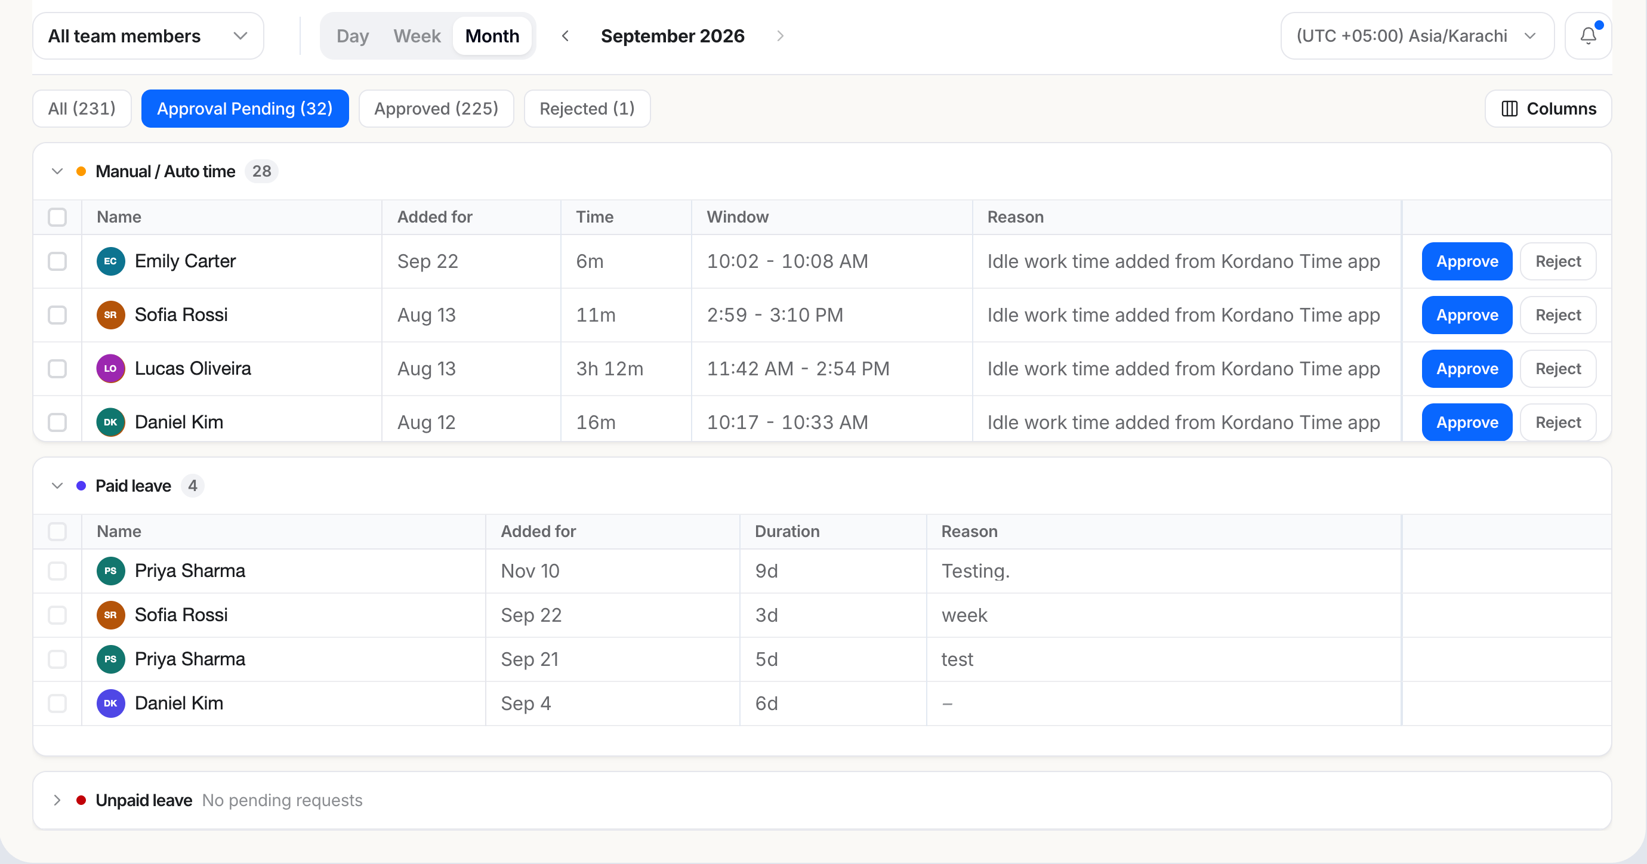Select all Manual / Auto time rows checkbox
1647x864 pixels.
pyautogui.click(x=57, y=217)
